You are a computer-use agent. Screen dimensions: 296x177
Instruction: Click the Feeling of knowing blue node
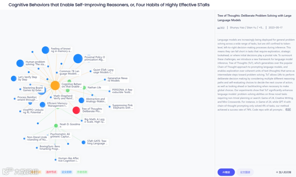point(45,50)
